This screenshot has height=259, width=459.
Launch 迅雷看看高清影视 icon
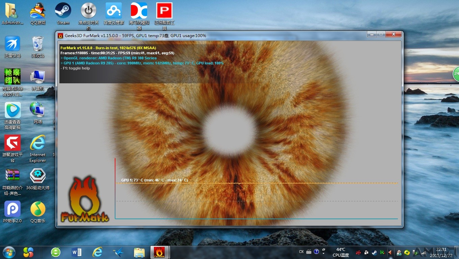pyautogui.click(x=12, y=116)
